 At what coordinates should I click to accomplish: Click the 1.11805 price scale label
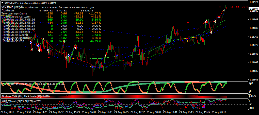click(x=254, y=28)
